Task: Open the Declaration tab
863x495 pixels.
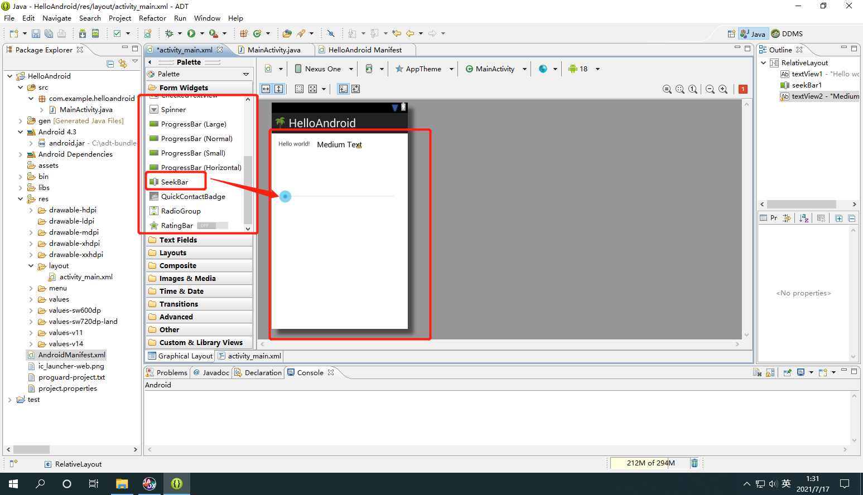Action: (x=258, y=372)
